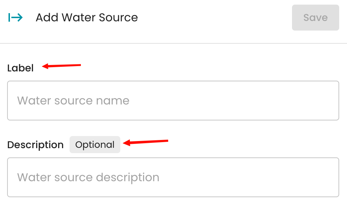Screen dimensions: 347x221
Task: Focus the Water source description input
Action: (x=173, y=177)
